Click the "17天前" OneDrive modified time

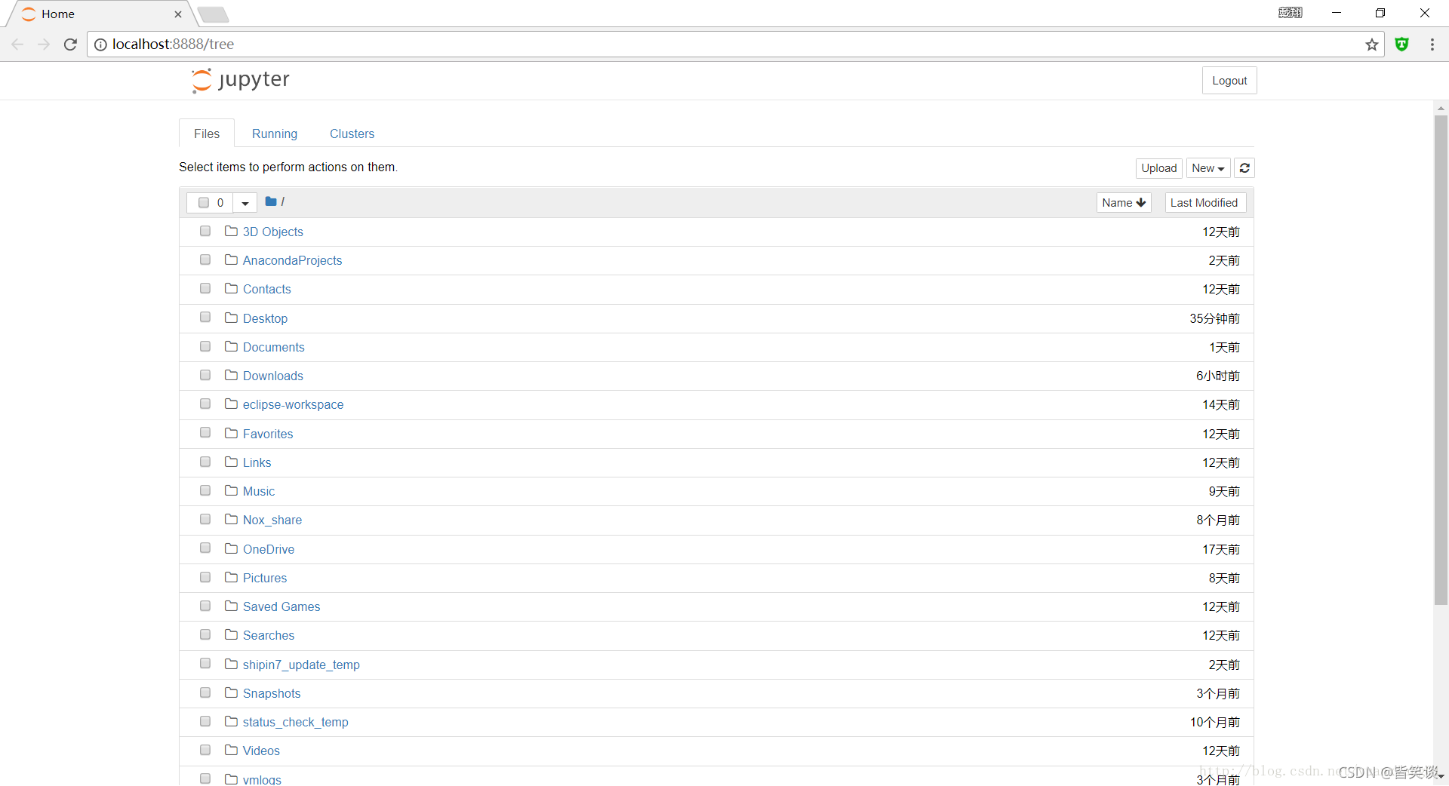[x=1221, y=549]
